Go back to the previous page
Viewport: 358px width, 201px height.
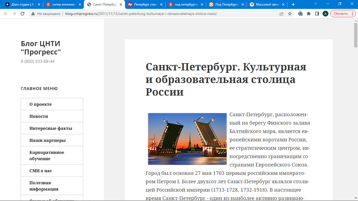(6, 14)
